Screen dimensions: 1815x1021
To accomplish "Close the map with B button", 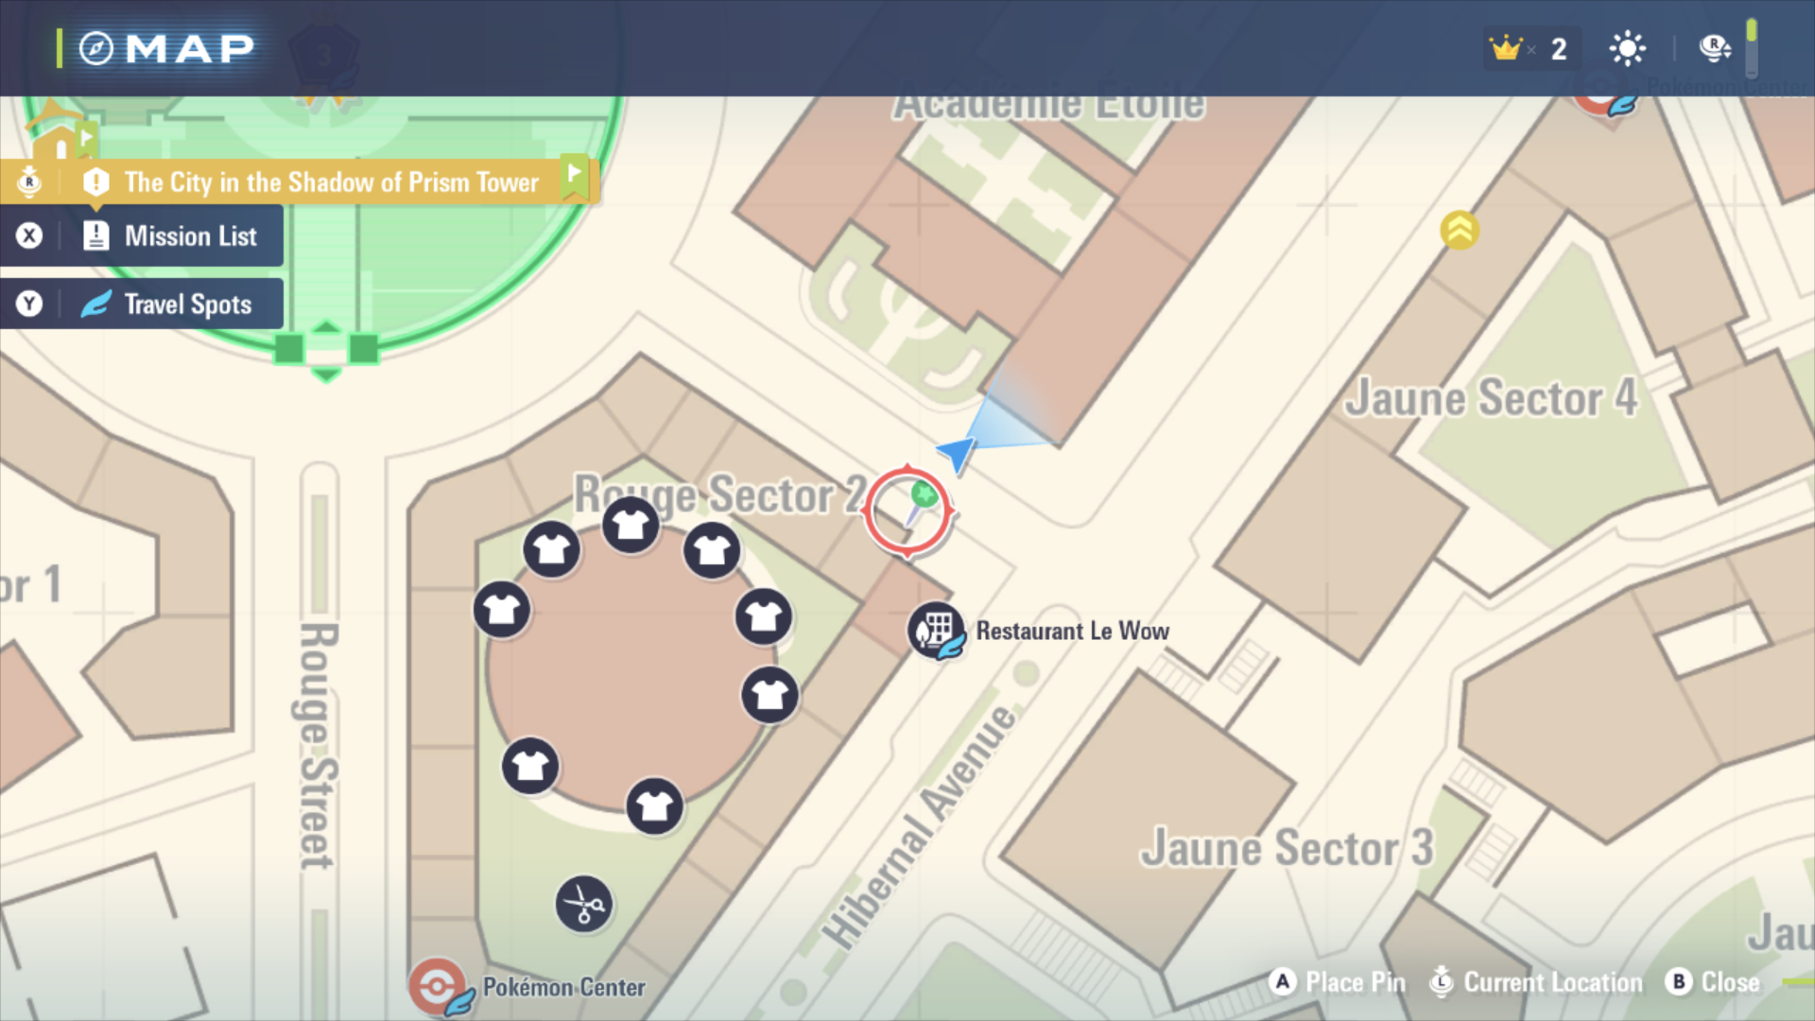I will [1713, 982].
